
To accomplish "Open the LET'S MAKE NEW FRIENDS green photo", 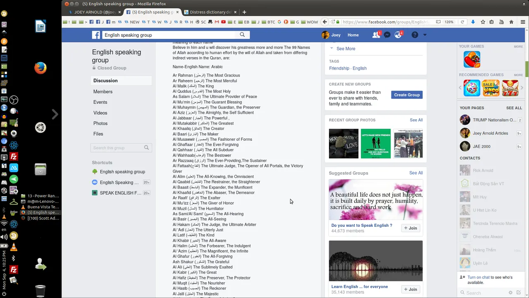I will (x=376, y=144).
